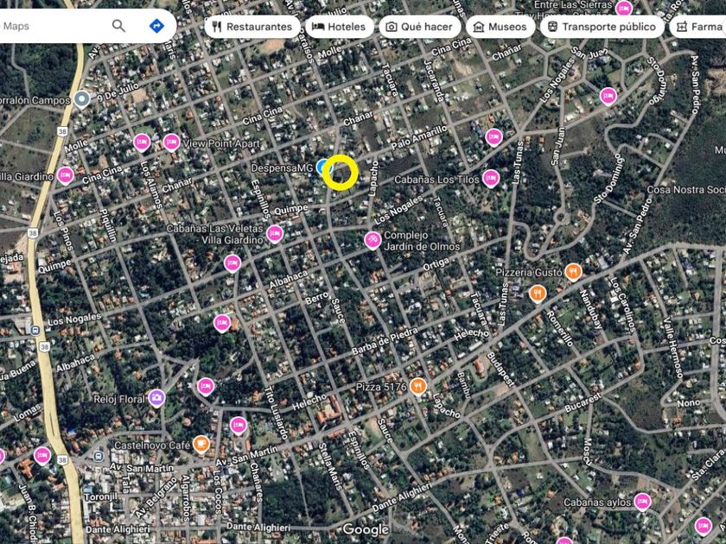Viewport: 726px width, 544px height.
Task: Open the Corralón Campos place marker
Action: (x=82, y=98)
